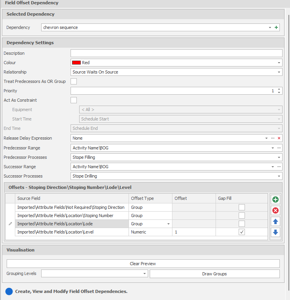Open Successor Range ellipsis editor

(279, 167)
